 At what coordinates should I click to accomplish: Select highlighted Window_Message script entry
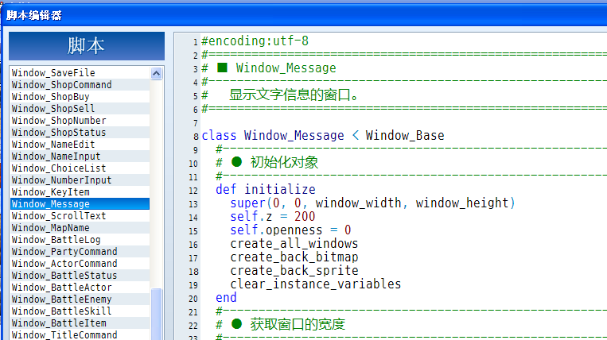coord(80,204)
